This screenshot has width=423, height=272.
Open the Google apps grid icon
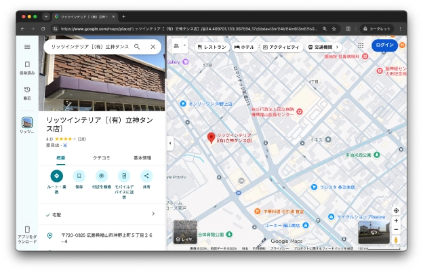361,45
